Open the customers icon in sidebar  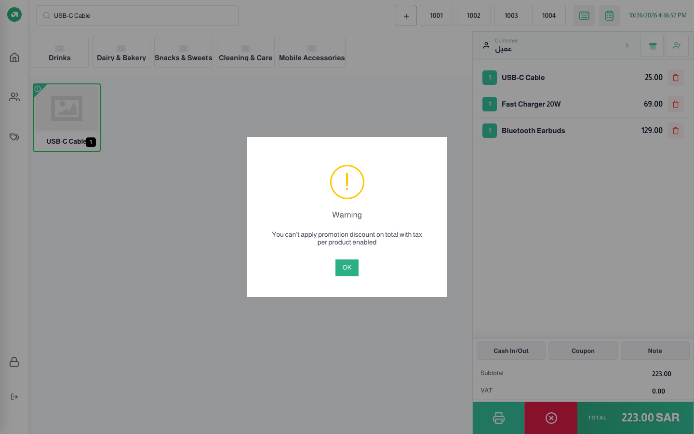tap(14, 97)
